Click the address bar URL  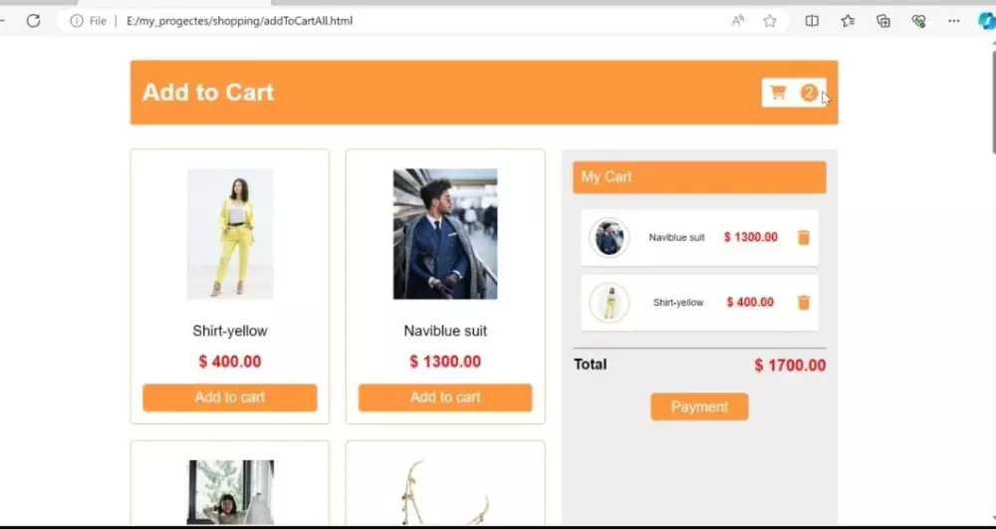coord(239,21)
